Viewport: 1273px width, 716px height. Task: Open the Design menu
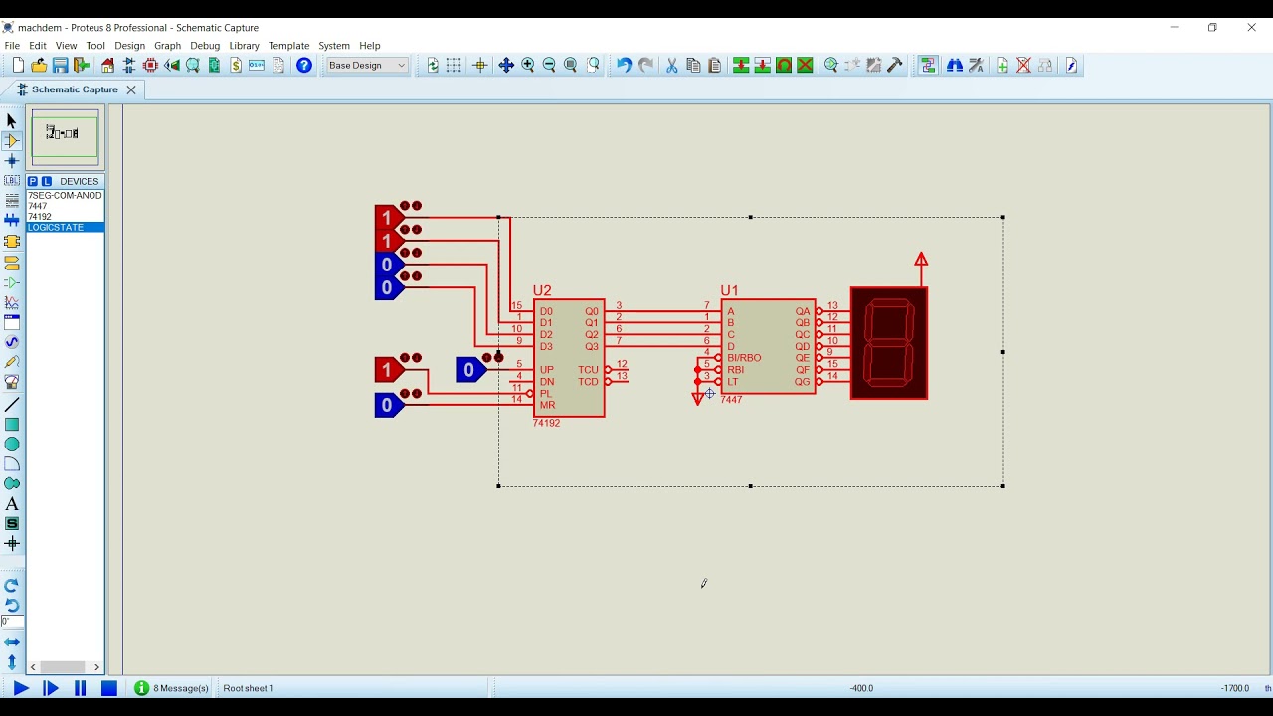129,46
